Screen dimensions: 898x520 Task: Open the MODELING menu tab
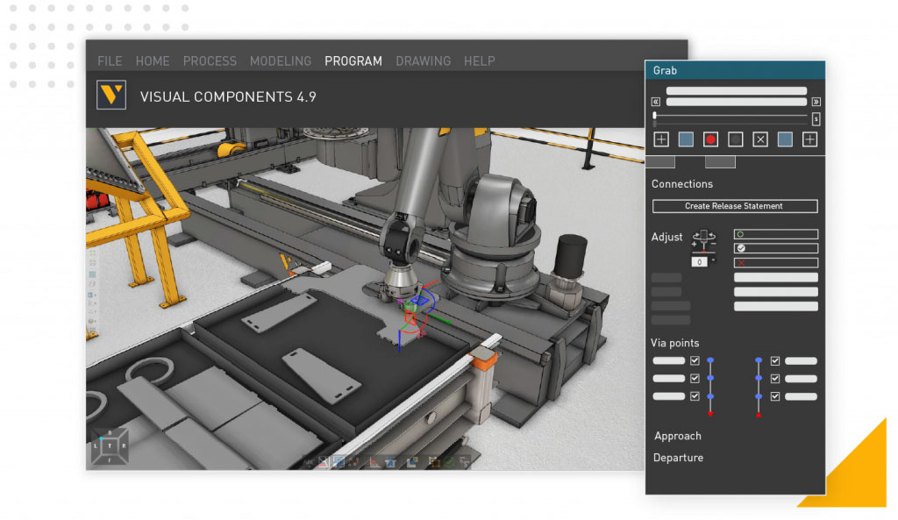280,61
